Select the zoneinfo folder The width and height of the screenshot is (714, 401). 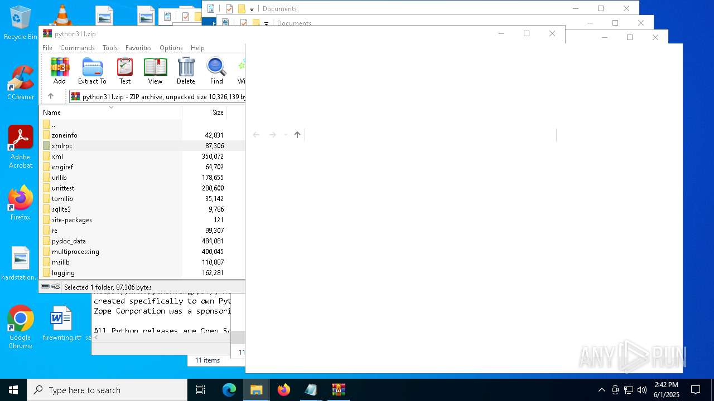point(65,135)
